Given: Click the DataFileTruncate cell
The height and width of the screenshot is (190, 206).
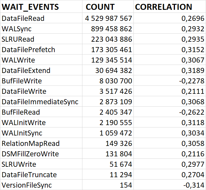Looking at the screenshot, I should pos(29,175).
